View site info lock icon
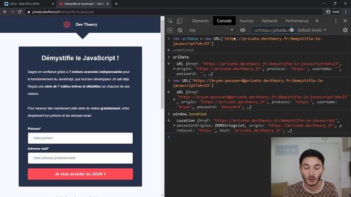351x197 pixels. [x=29, y=12]
